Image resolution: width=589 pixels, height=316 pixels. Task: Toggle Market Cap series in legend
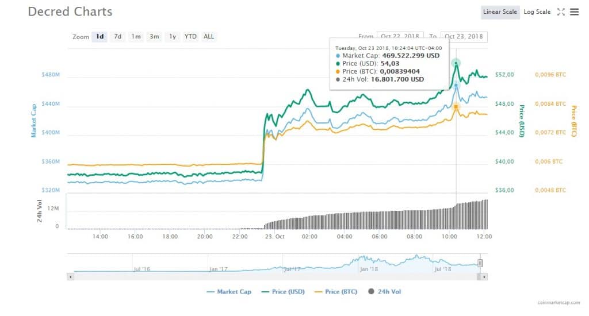point(229,292)
